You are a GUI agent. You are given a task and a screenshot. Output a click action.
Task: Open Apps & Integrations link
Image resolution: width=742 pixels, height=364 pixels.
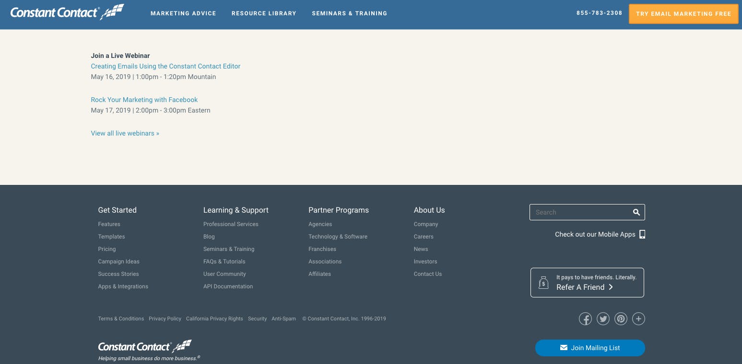pos(123,286)
